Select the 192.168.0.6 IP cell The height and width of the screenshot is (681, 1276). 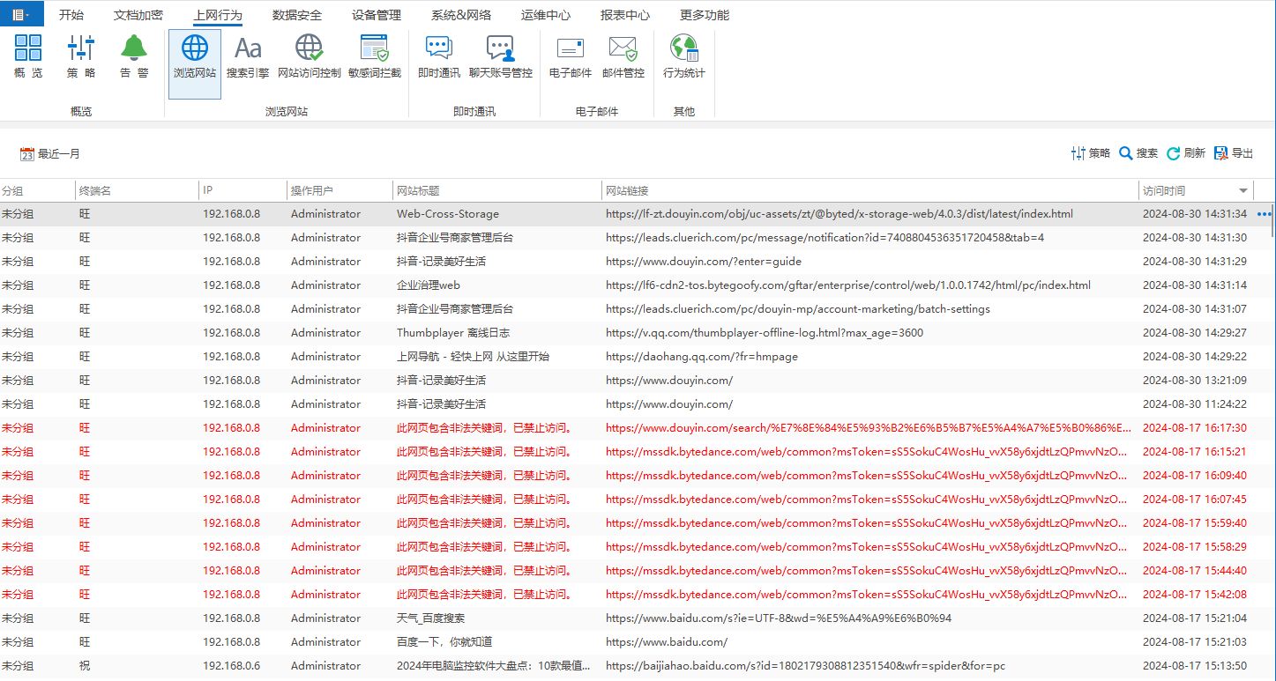(x=231, y=666)
